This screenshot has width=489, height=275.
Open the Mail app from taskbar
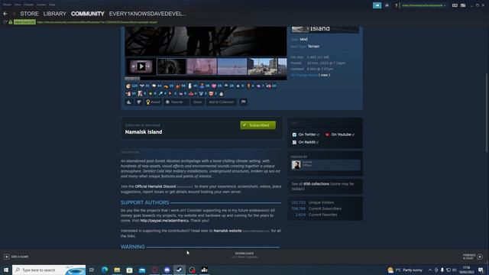pos(142,270)
